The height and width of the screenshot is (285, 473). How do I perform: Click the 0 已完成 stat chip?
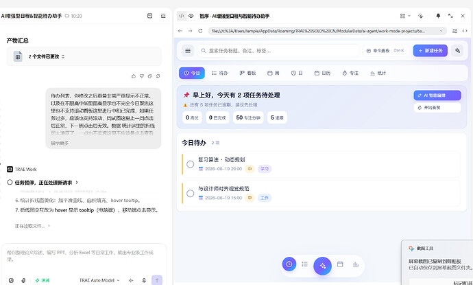coord(217,117)
